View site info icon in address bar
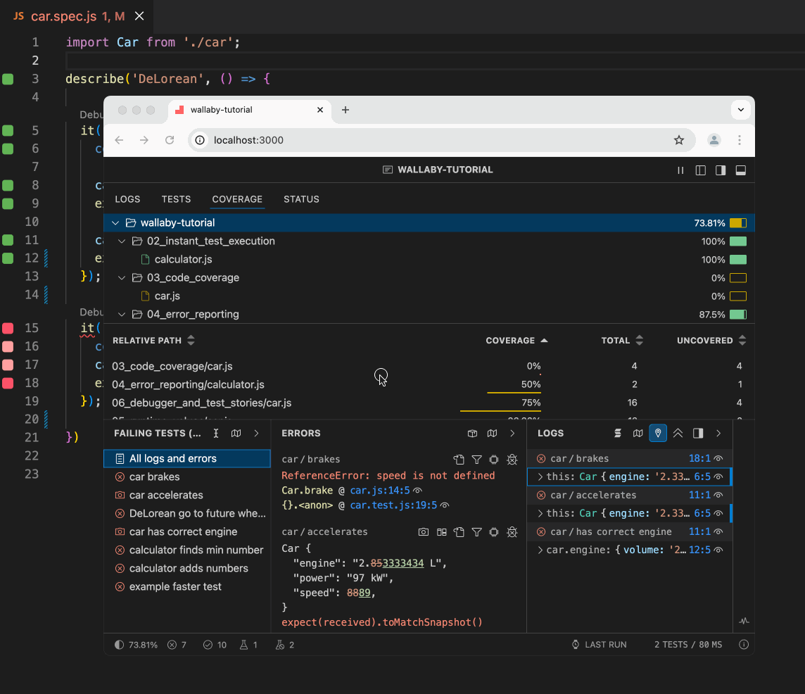The width and height of the screenshot is (805, 694). pyautogui.click(x=201, y=140)
